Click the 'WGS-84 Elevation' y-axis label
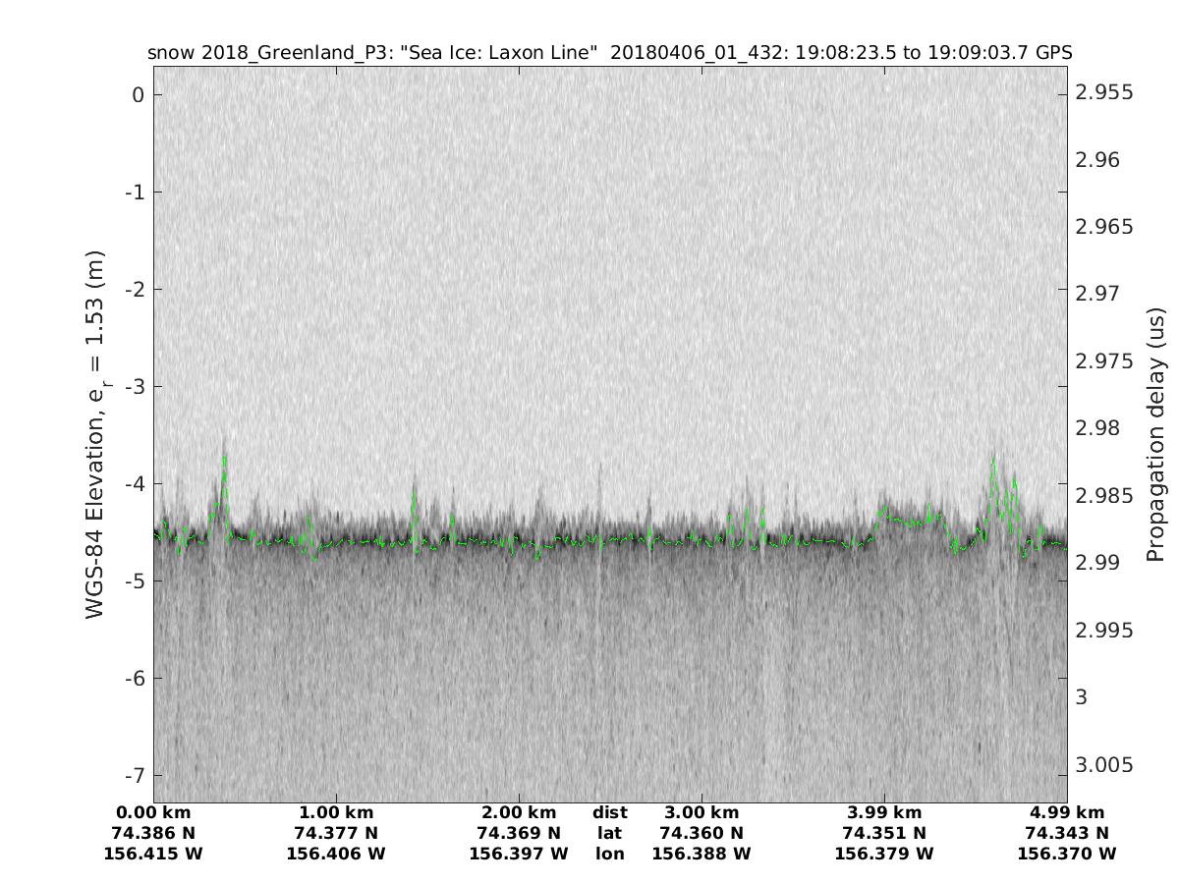 [96, 434]
